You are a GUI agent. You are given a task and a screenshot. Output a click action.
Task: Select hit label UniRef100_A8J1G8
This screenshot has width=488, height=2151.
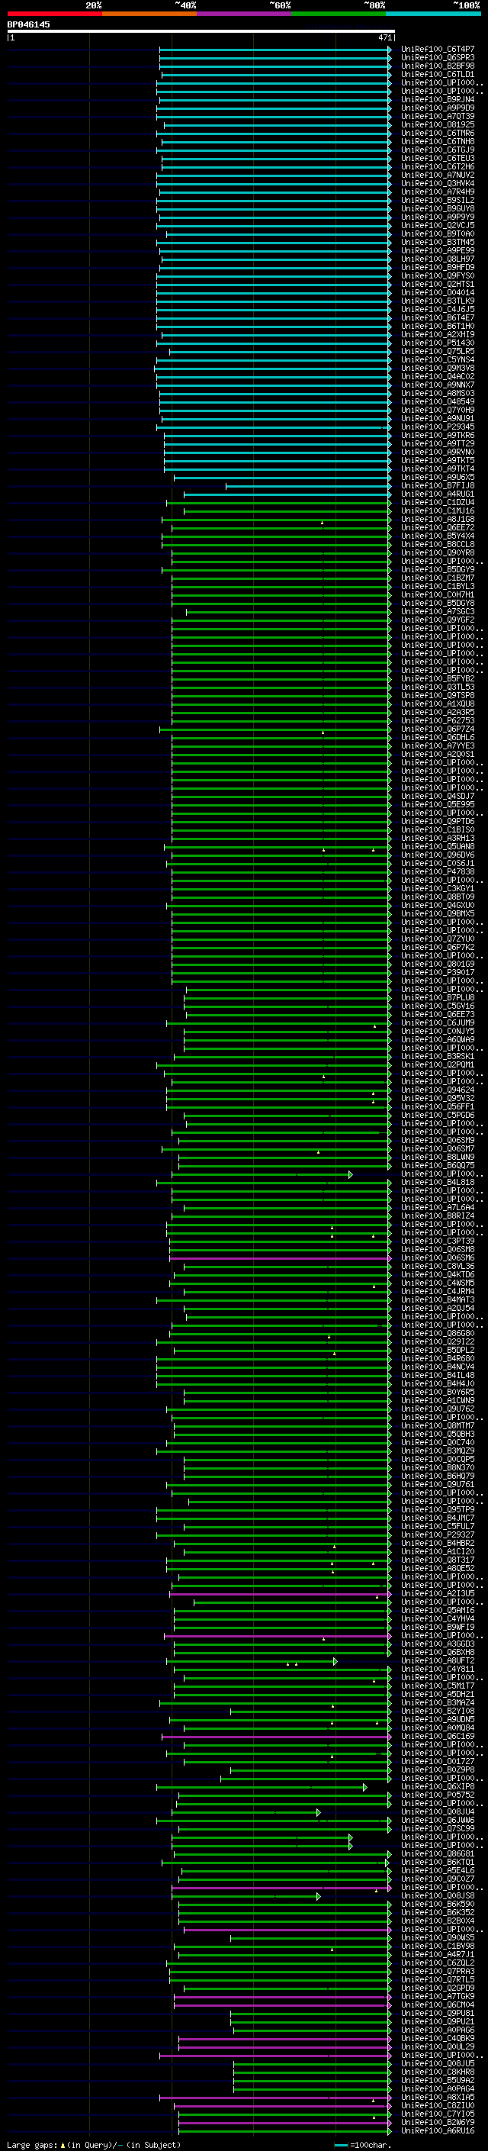[x=438, y=519]
